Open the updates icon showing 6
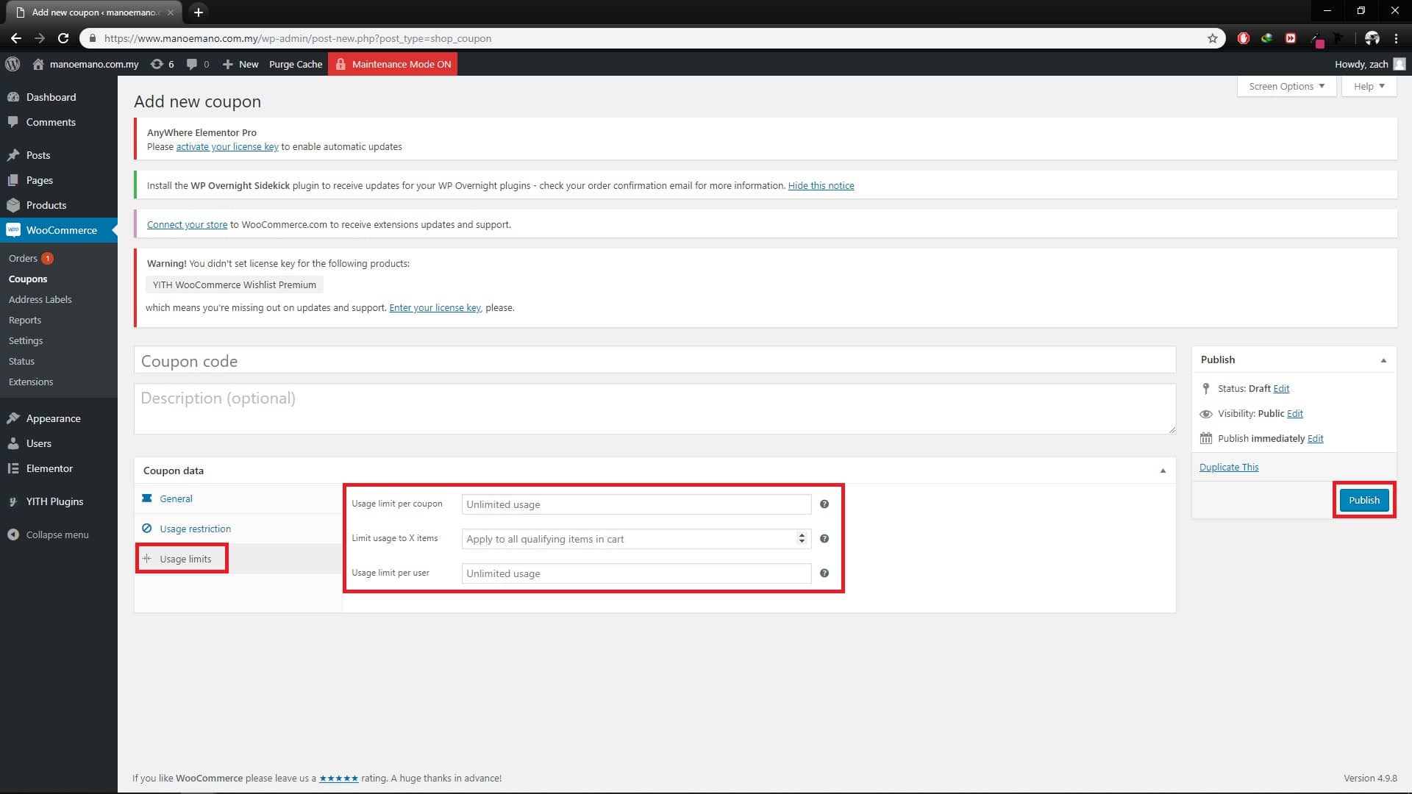 pos(163,64)
